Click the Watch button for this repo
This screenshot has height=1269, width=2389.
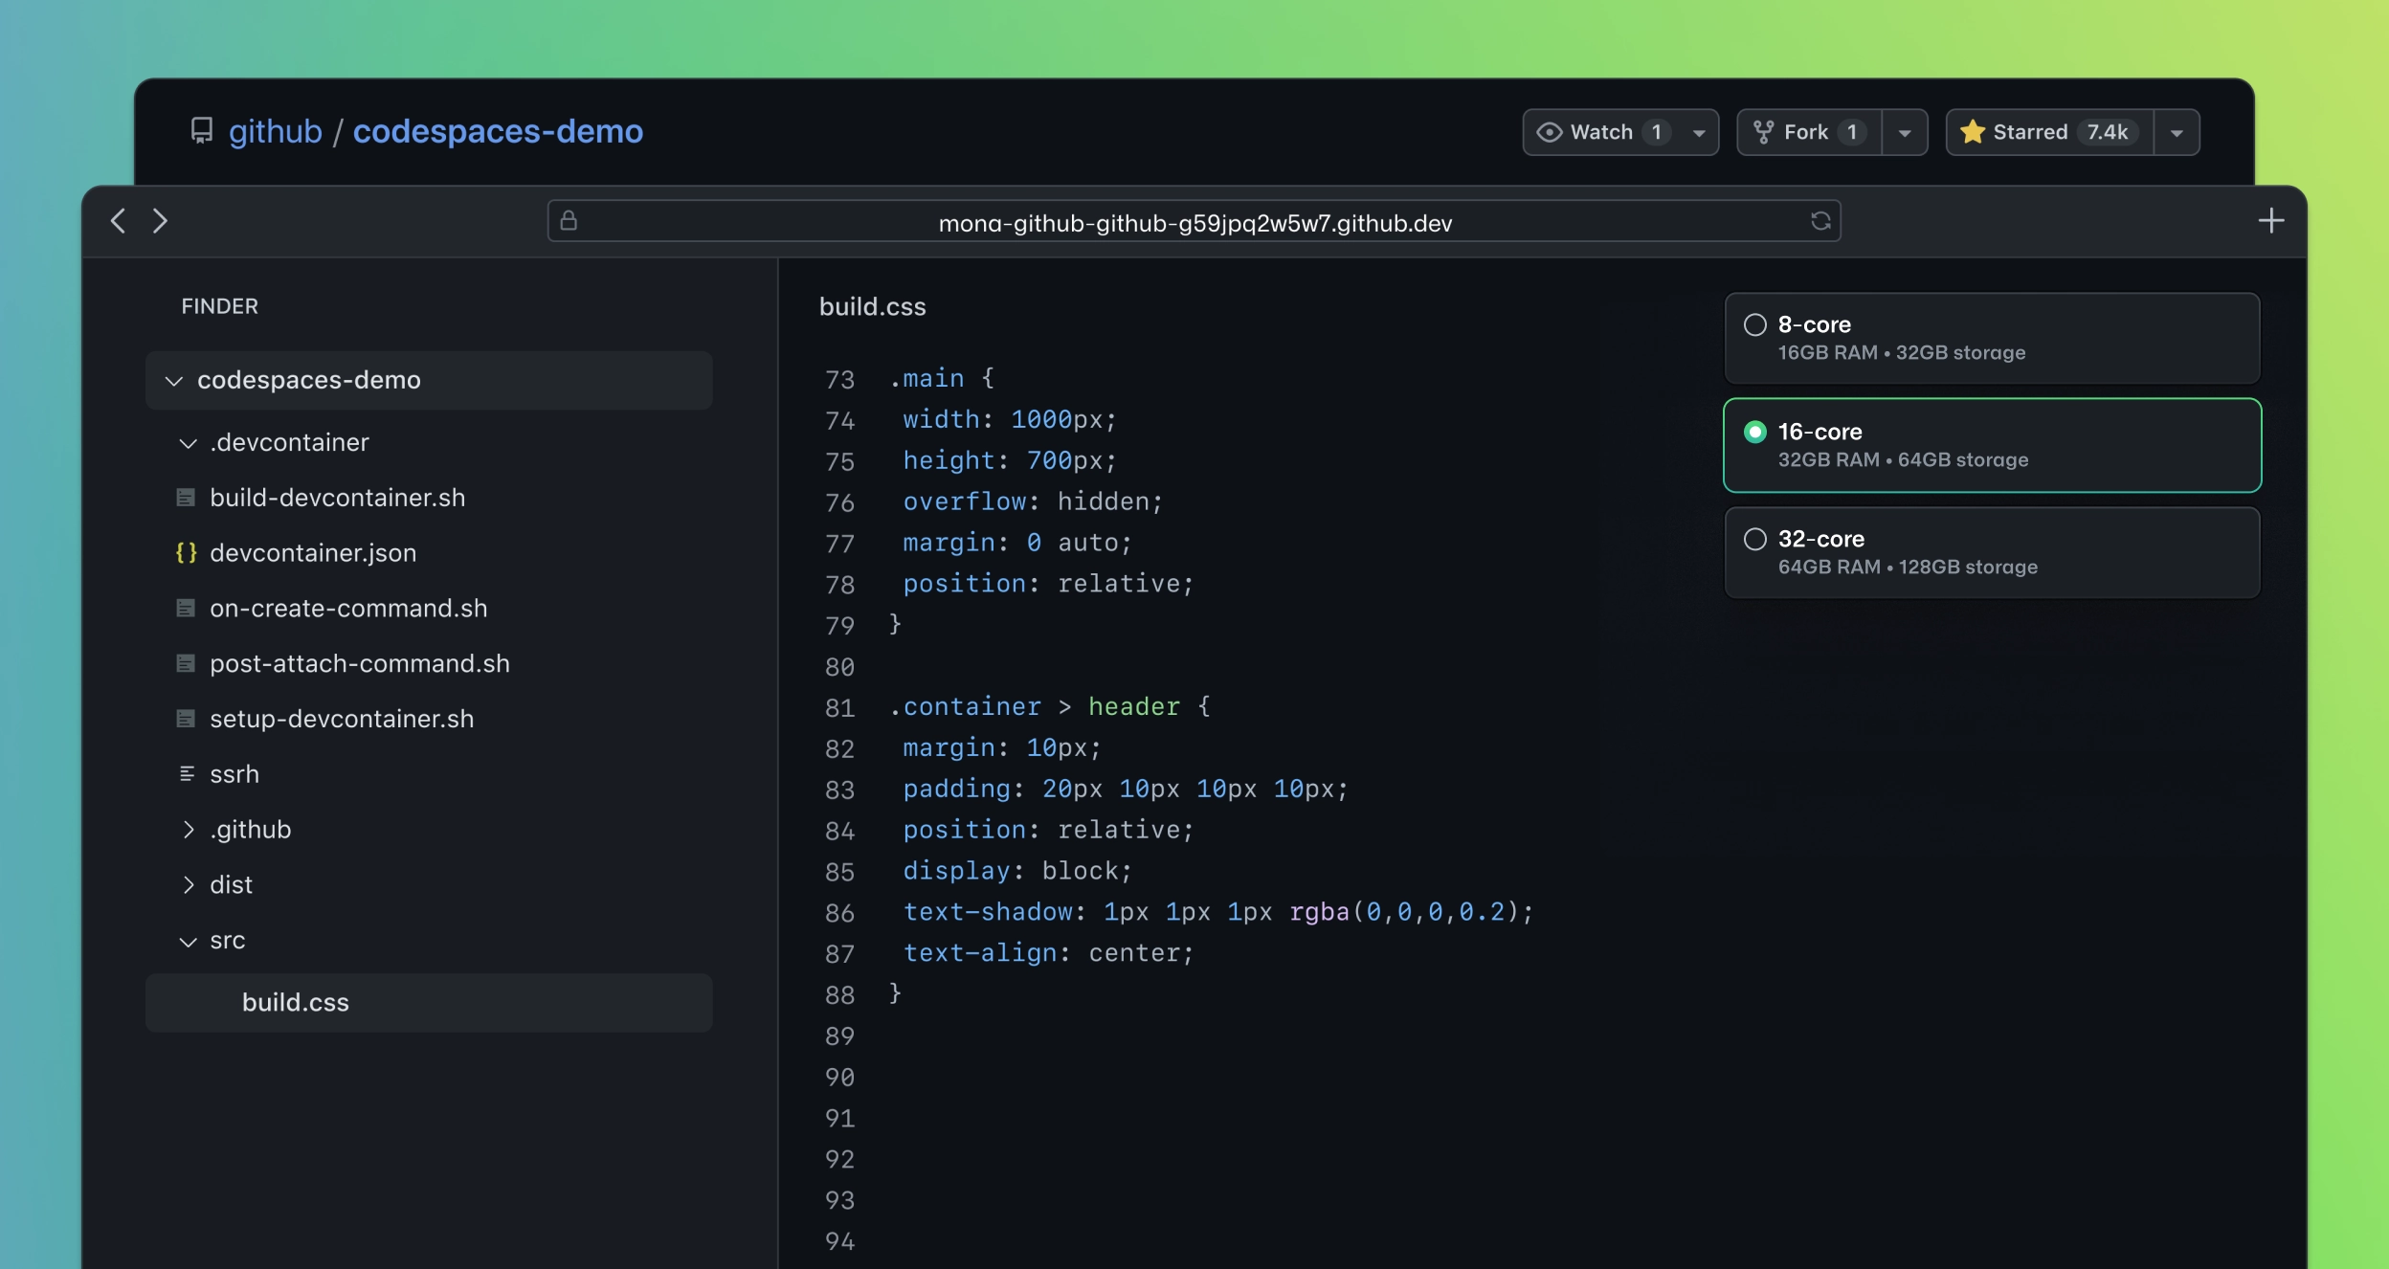coord(1599,131)
